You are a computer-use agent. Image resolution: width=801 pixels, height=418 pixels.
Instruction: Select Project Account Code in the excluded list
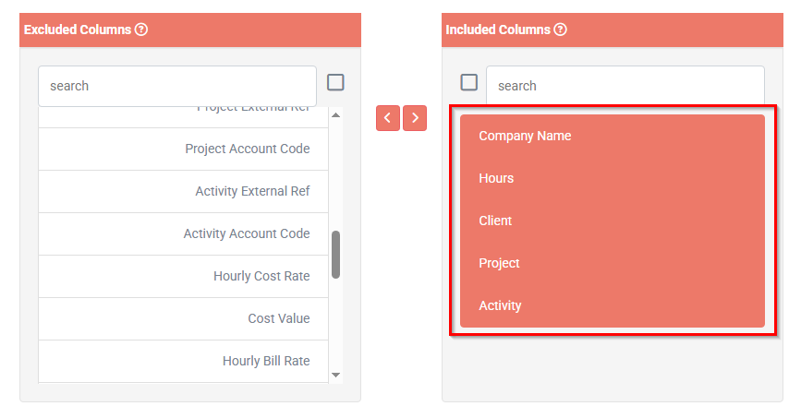click(184, 149)
